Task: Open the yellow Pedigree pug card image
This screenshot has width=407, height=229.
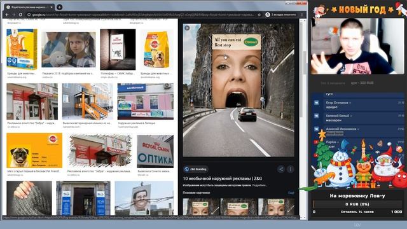Action: point(34,150)
